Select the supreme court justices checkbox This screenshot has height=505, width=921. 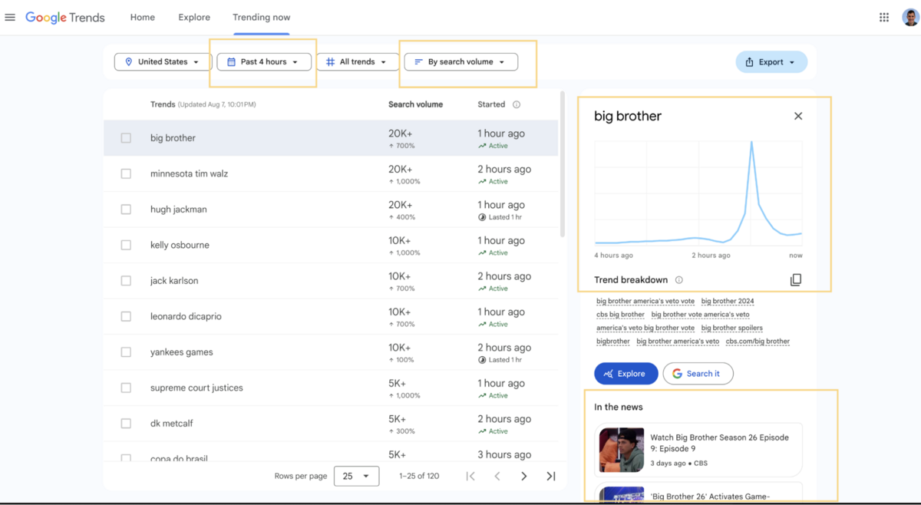coord(126,388)
